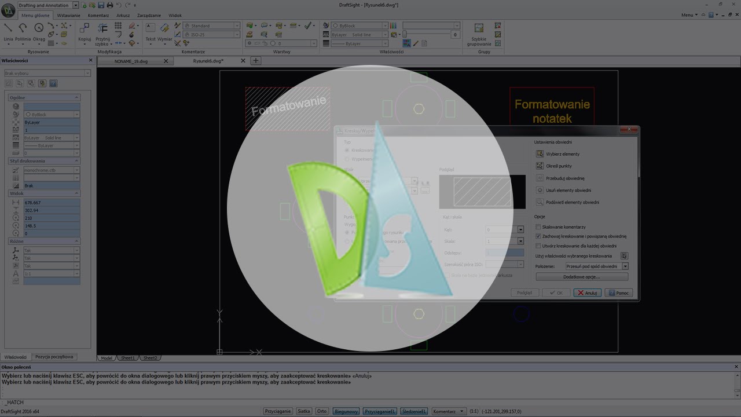Open the Komentarz ribbon tab

98,16
